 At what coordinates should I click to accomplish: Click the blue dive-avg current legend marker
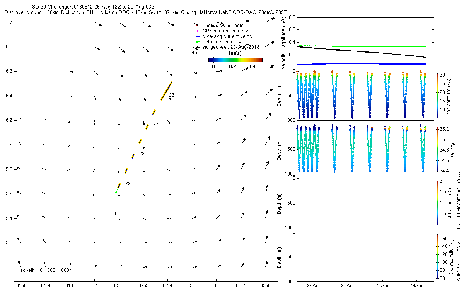click(x=198, y=36)
